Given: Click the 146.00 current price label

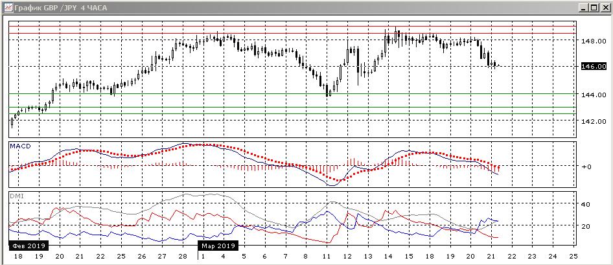Looking at the screenshot, I should click(594, 67).
